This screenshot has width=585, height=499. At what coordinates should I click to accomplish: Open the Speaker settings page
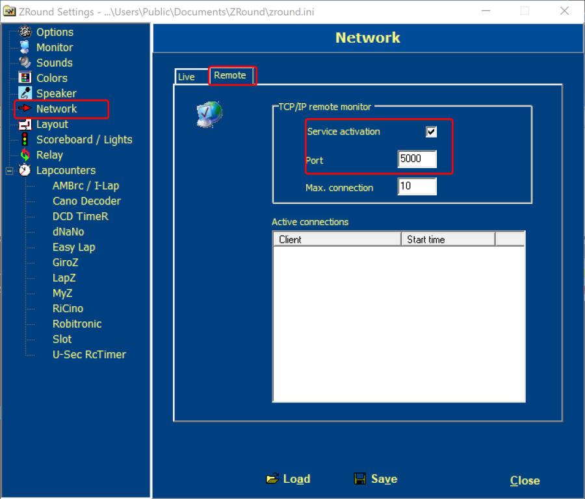coord(57,93)
